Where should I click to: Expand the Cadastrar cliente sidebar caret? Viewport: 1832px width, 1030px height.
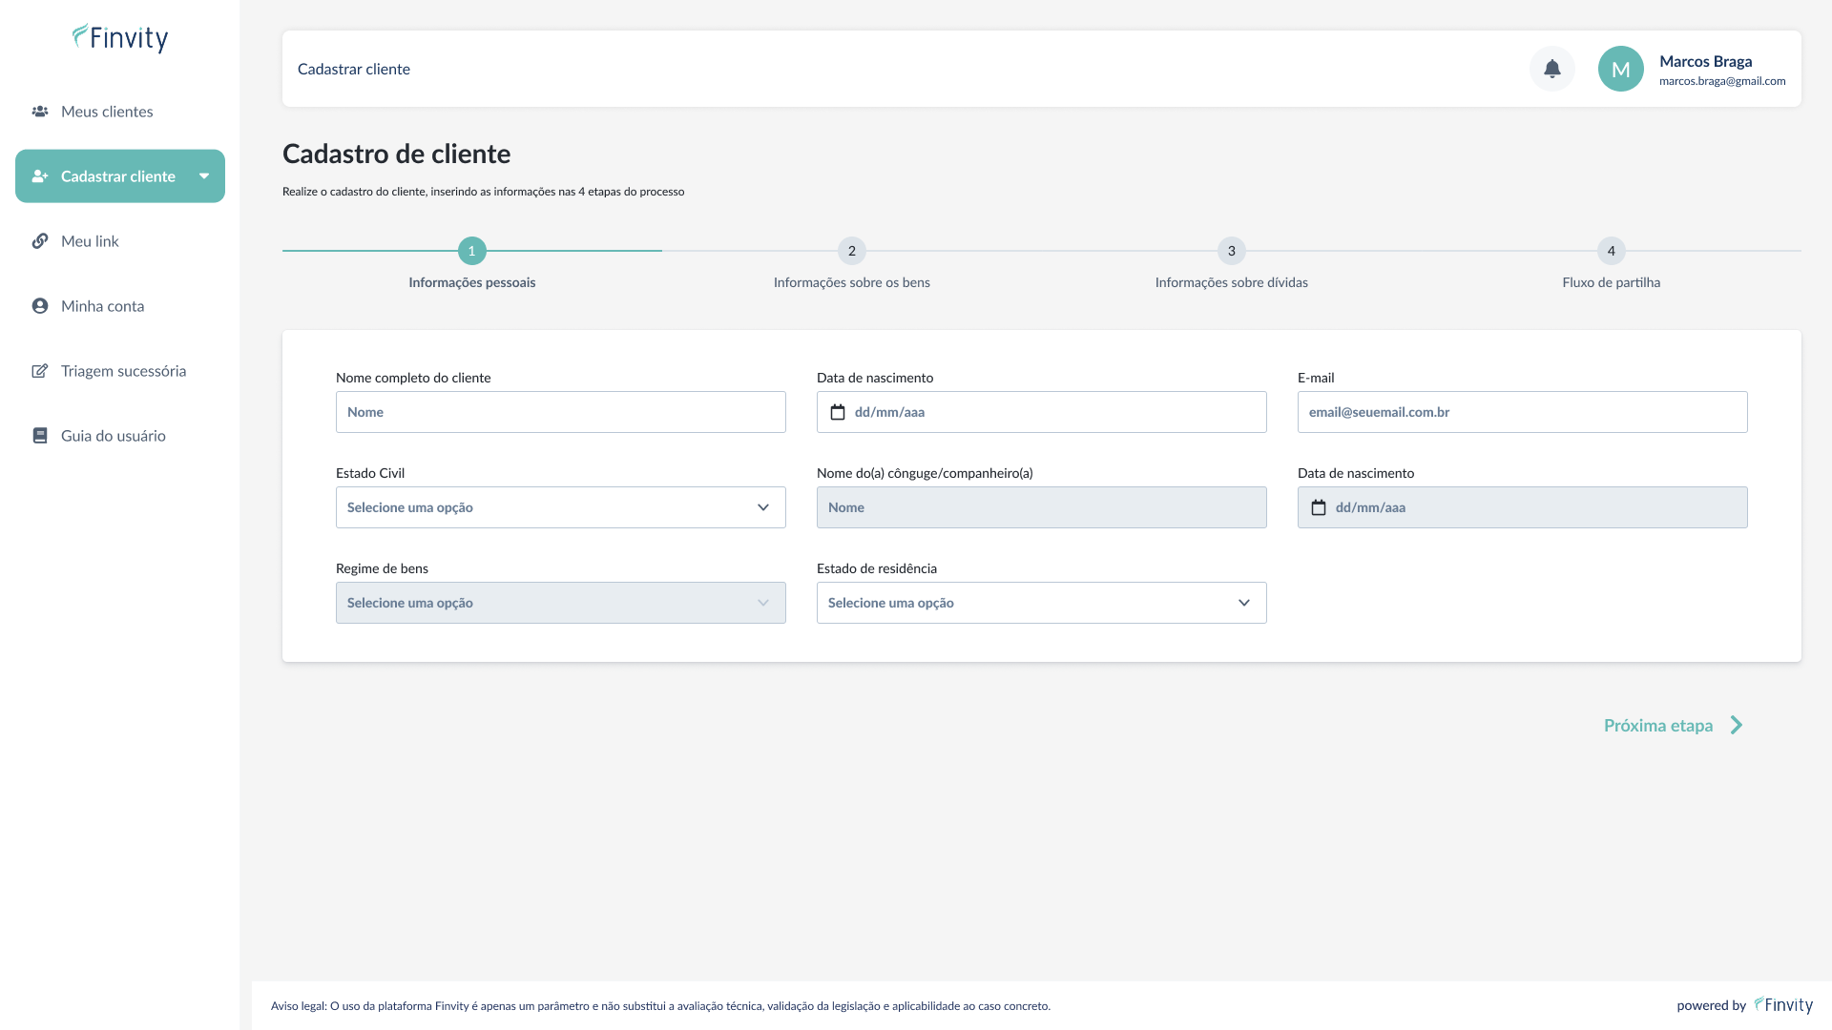[x=204, y=176]
